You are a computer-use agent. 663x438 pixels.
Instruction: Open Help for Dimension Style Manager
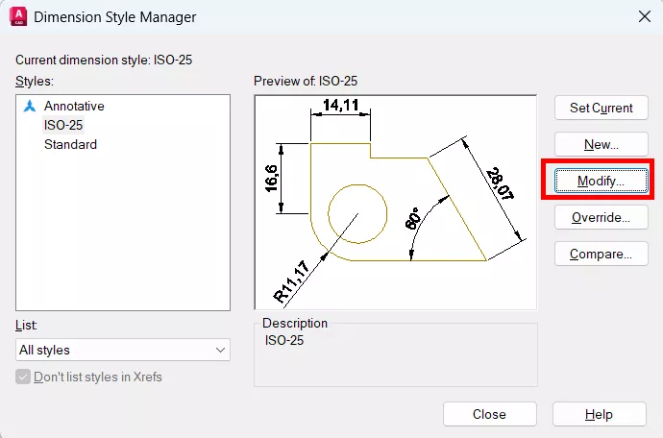pos(600,414)
